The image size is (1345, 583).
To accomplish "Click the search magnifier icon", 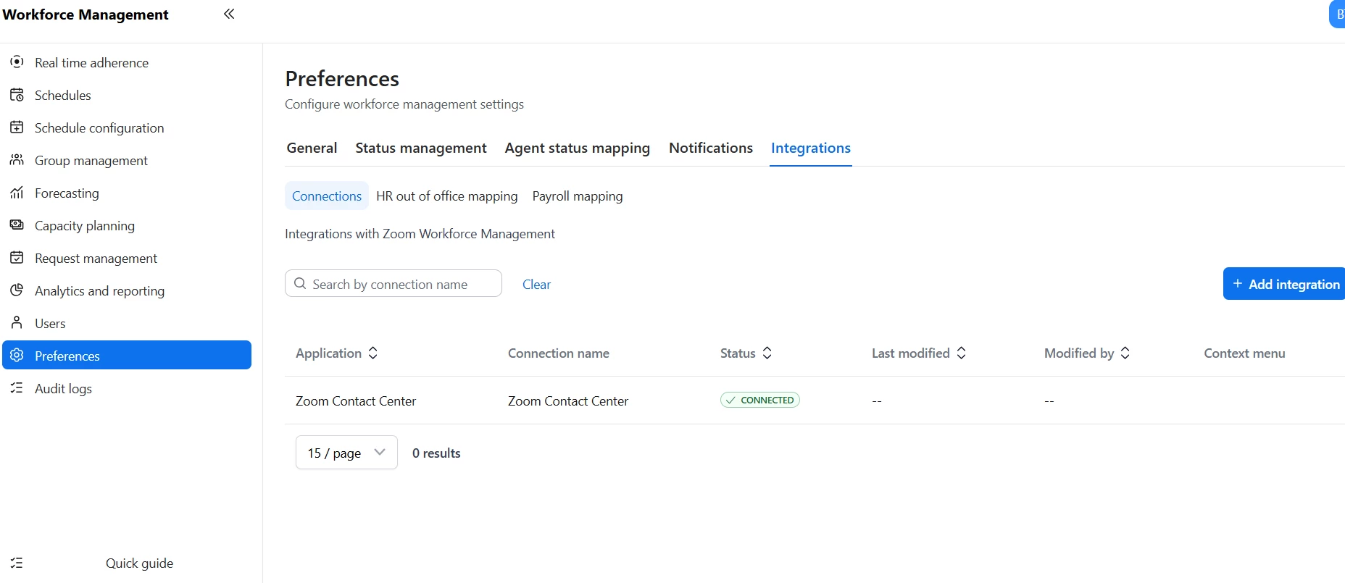I will coord(300,284).
